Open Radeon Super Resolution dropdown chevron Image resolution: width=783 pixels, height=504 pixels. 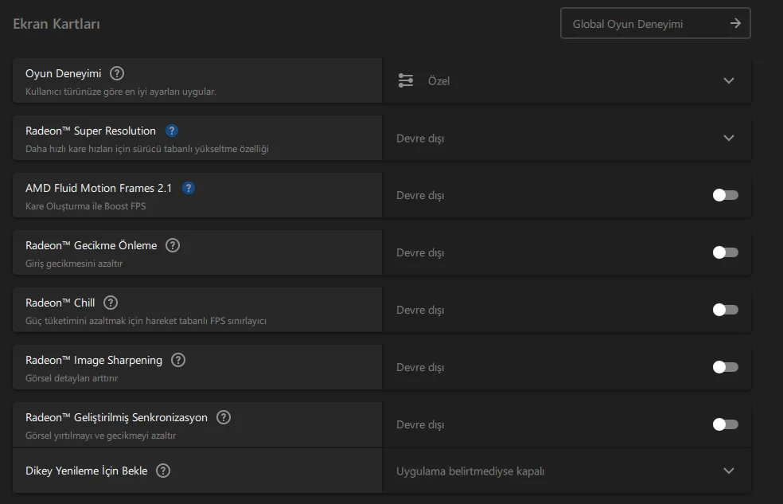coord(729,138)
